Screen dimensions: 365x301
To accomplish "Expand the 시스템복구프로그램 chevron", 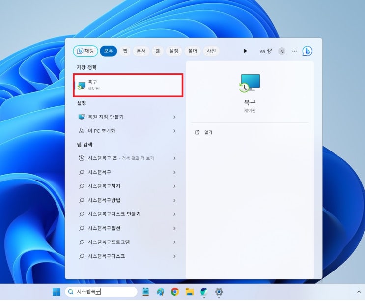I will coord(174,242).
